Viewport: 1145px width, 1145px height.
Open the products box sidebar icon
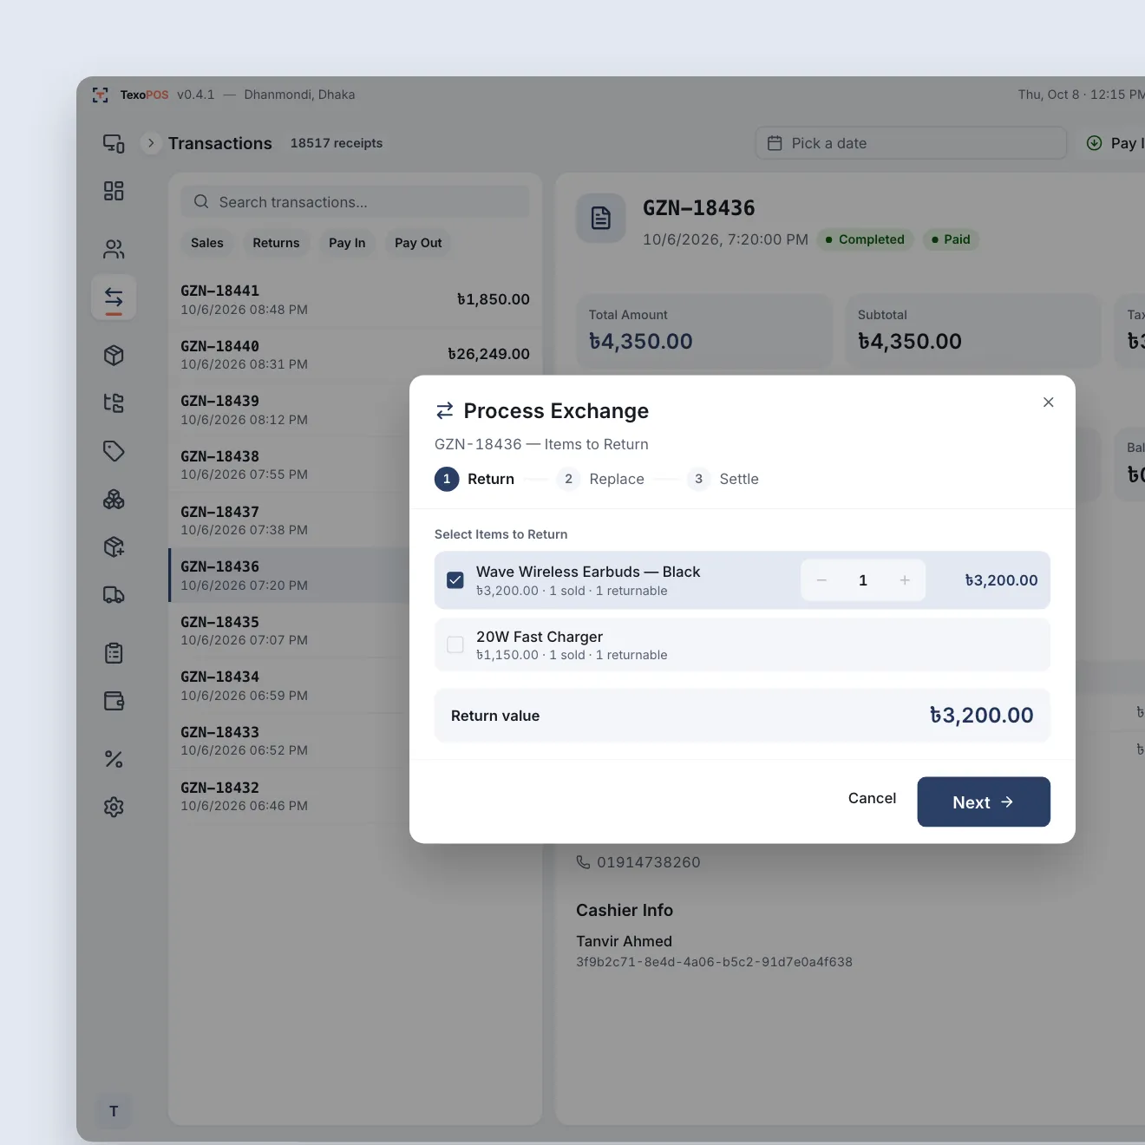[114, 355]
